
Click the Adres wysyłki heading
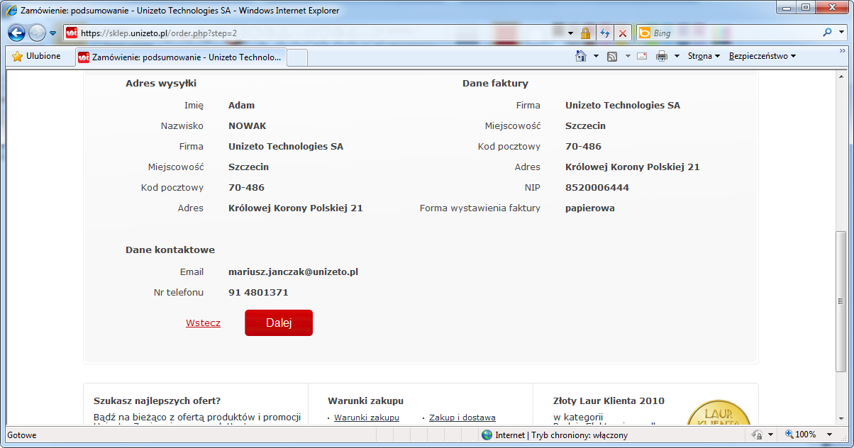pyautogui.click(x=161, y=84)
